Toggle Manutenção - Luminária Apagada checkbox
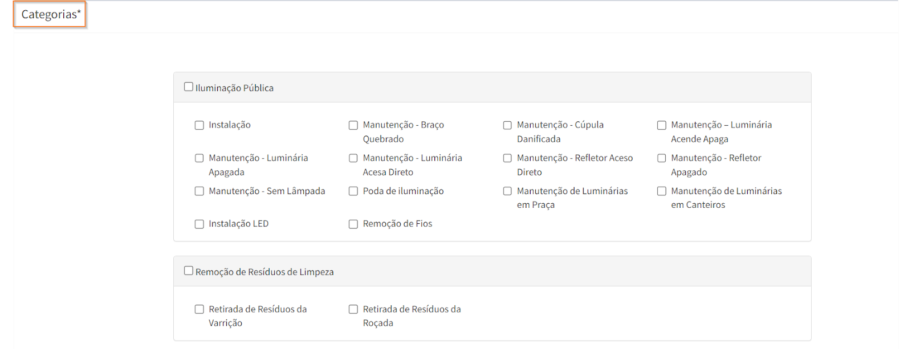 pos(199,158)
